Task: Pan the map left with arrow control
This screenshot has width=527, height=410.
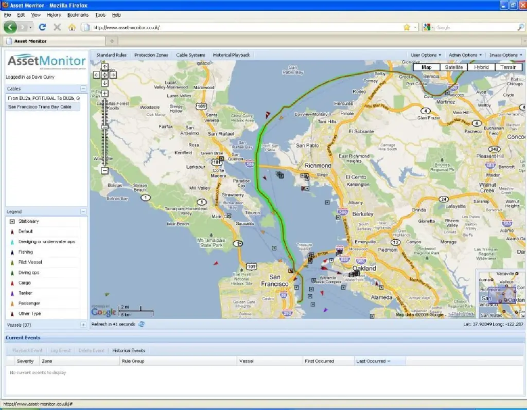Action: tap(96, 75)
